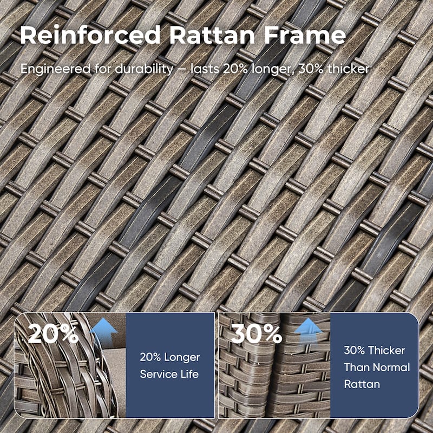The width and height of the screenshot is (433, 433).
Task: Click the large "20%" figure
Action: coord(53,333)
